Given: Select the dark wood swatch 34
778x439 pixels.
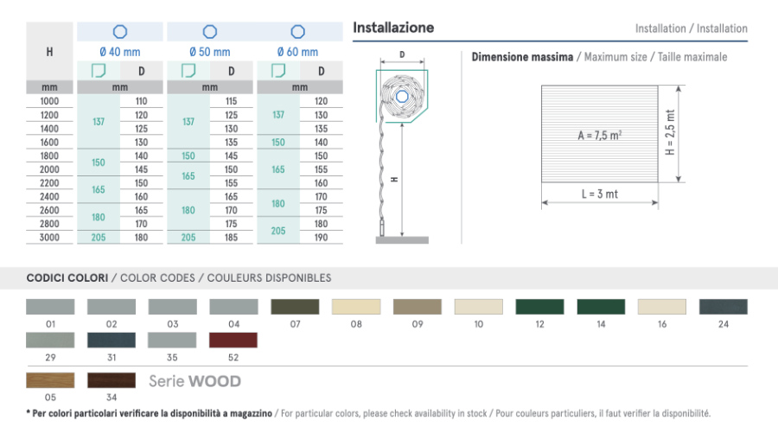Looking at the screenshot, I should (x=112, y=380).
